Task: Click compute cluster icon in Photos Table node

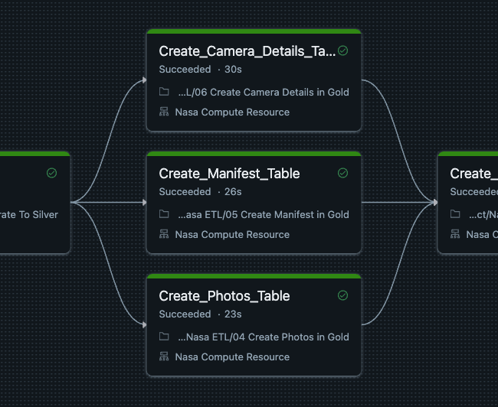Action: point(164,357)
